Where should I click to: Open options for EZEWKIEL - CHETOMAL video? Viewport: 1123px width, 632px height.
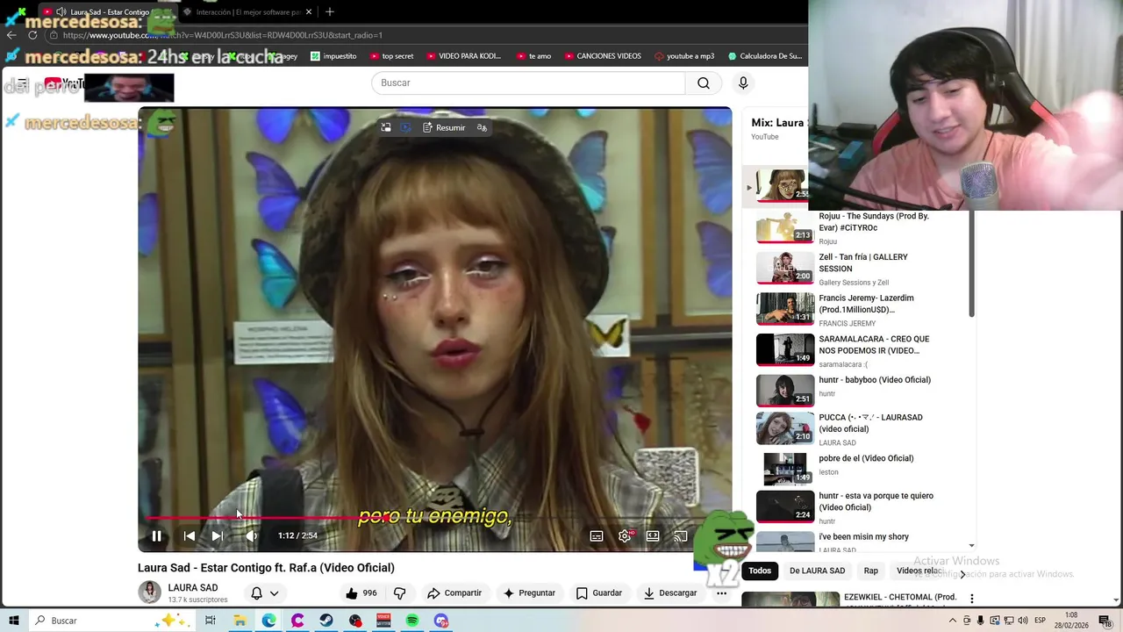point(971,599)
